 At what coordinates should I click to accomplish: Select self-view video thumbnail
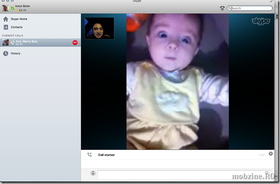pos(99,28)
